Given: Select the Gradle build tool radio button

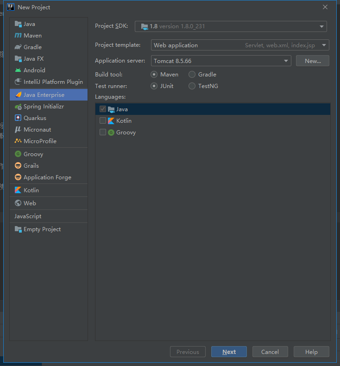Looking at the screenshot, I should point(192,75).
